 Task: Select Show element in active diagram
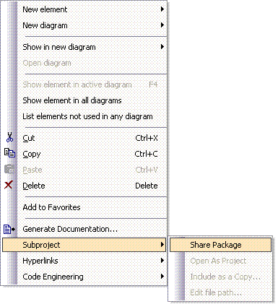[84, 84]
